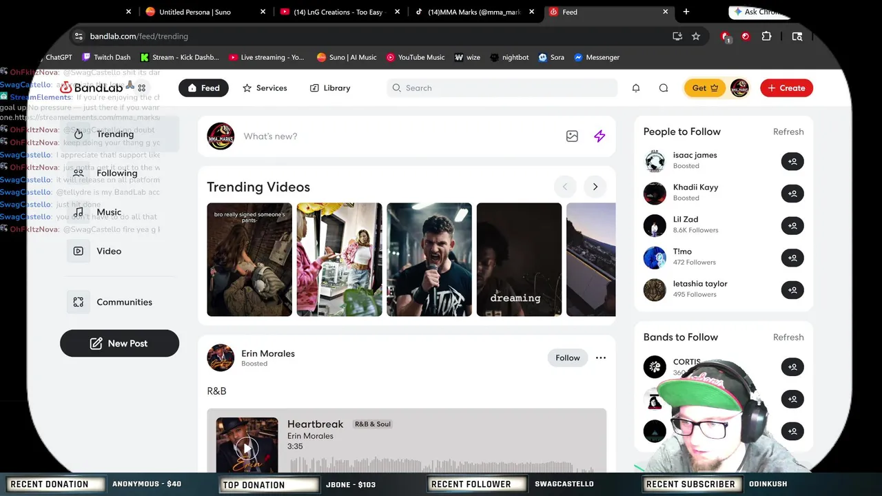Open the Sora bookmark

[x=551, y=57]
